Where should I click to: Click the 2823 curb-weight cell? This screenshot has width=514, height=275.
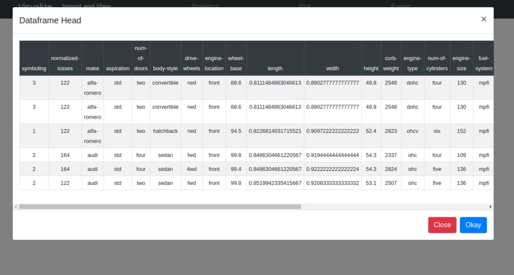click(391, 136)
